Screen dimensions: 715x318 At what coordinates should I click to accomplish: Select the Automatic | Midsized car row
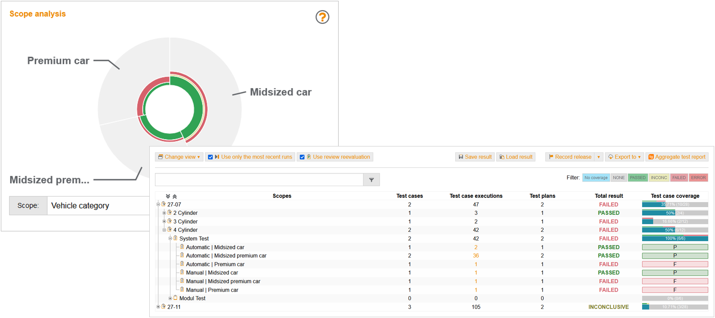(x=215, y=247)
